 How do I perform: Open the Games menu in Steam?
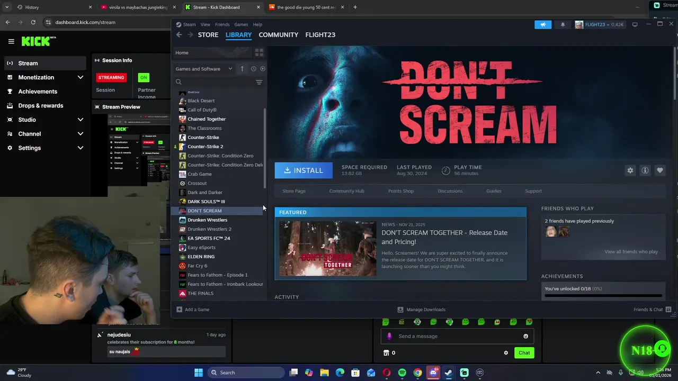pos(241,24)
